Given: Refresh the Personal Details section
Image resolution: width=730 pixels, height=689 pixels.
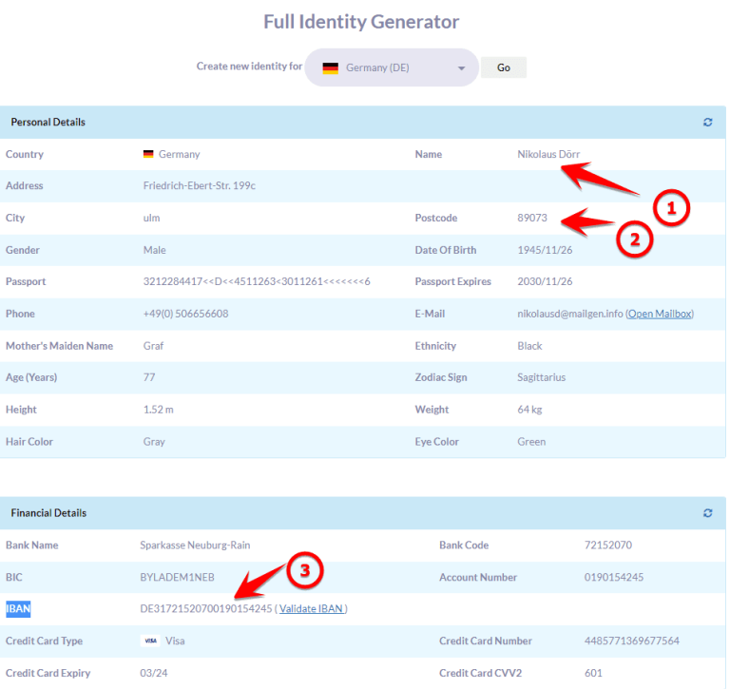Looking at the screenshot, I should coord(707,123).
